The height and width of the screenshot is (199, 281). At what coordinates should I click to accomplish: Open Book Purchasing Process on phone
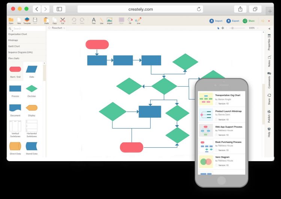point(221,146)
